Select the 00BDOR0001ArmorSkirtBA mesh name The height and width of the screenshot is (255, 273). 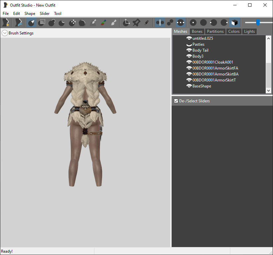click(215, 74)
